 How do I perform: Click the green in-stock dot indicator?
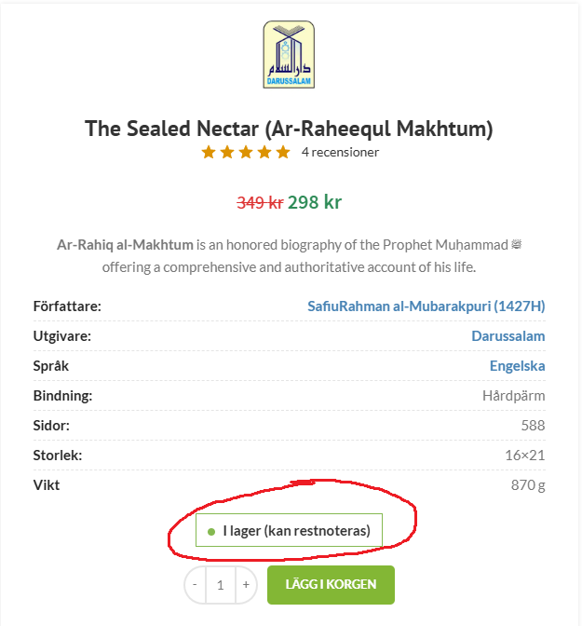point(211,532)
